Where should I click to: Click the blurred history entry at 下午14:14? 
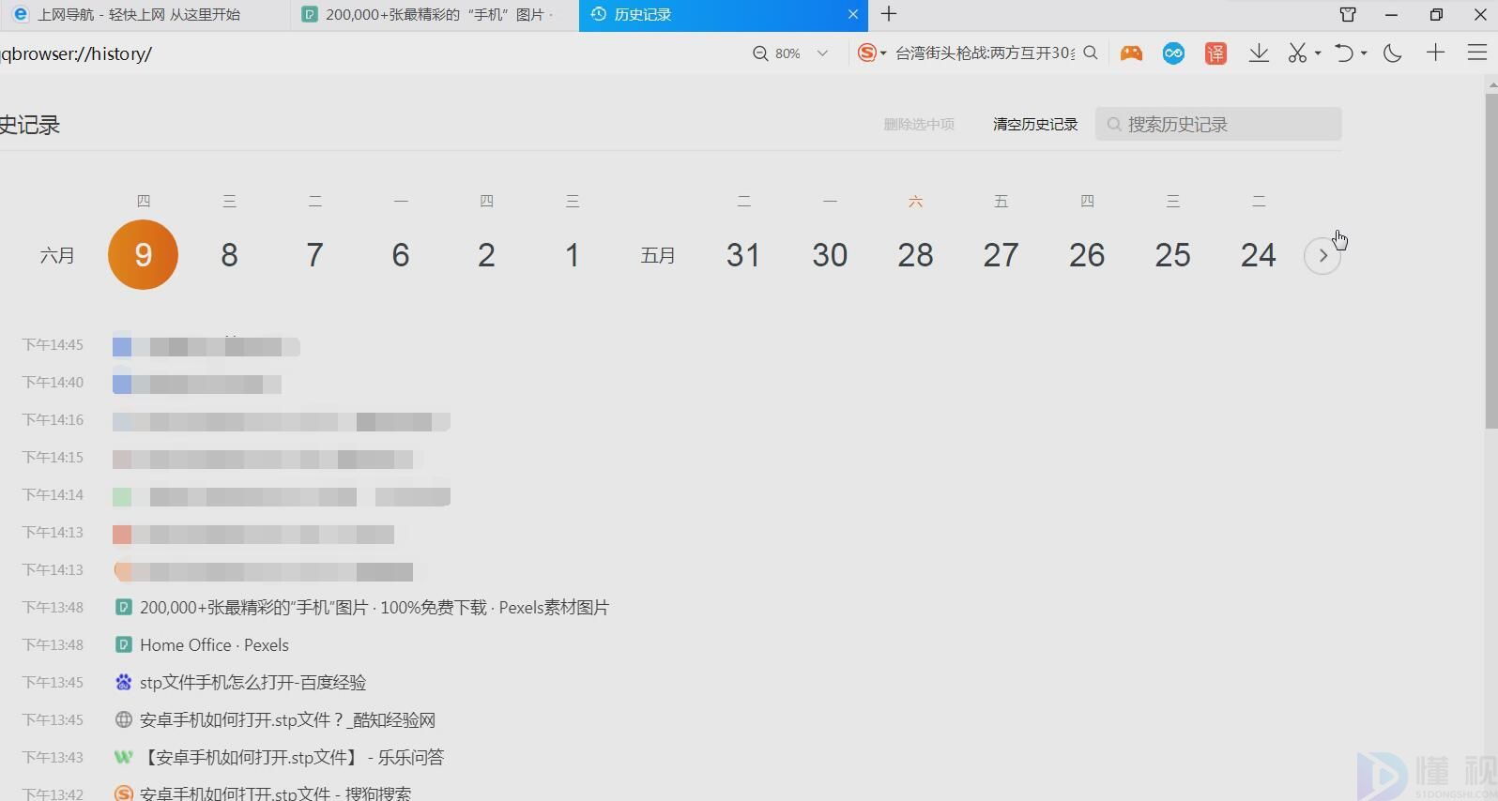[x=282, y=496]
